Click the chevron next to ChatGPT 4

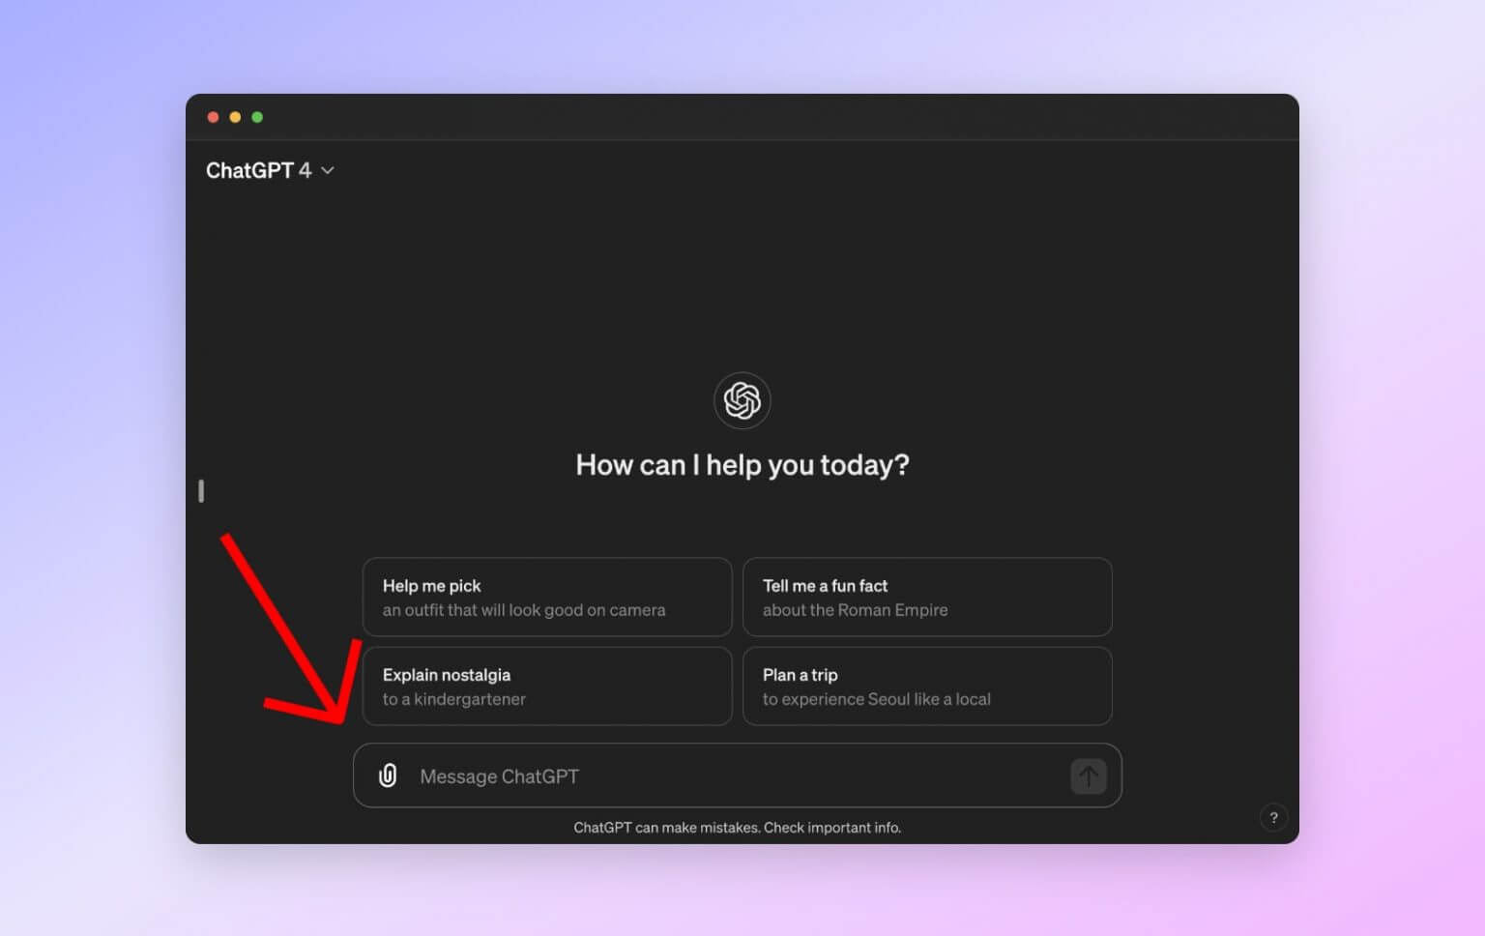click(x=327, y=170)
